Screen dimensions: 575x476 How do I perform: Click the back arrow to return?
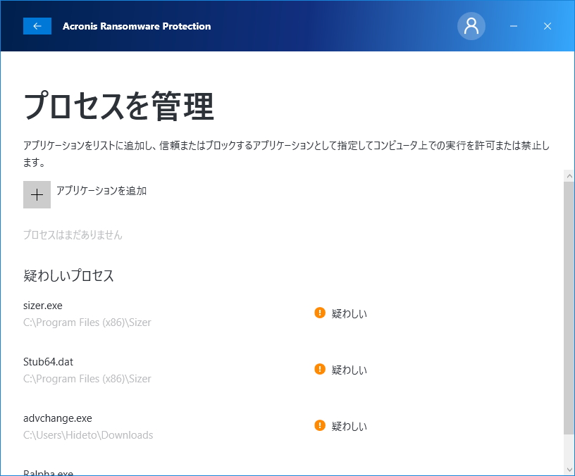pyautogui.click(x=37, y=26)
